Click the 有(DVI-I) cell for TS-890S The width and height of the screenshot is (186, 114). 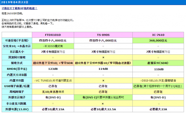click(103, 97)
